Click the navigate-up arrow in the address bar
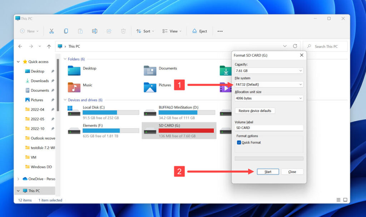Viewport: 366px width, 217px height. point(49,46)
